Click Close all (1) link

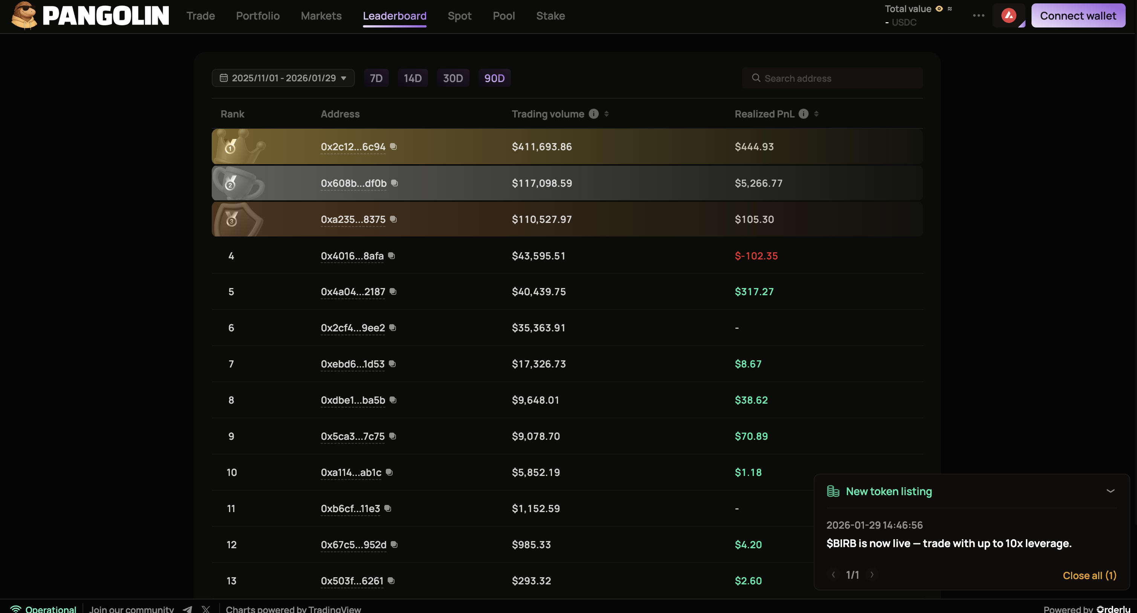pos(1089,575)
